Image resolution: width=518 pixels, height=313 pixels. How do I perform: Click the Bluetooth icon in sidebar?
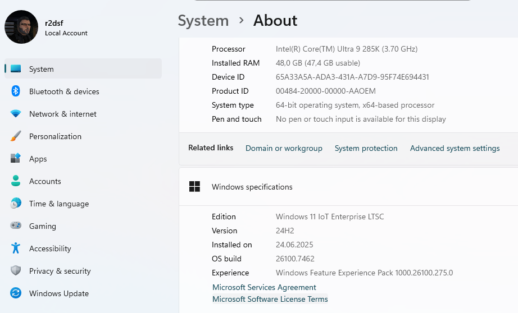[16, 91]
